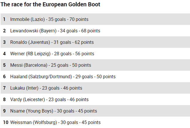Select the Haaland (Salzburg/Dortmund) entry
The width and height of the screenshot is (190, 128).
click(x=95, y=77)
